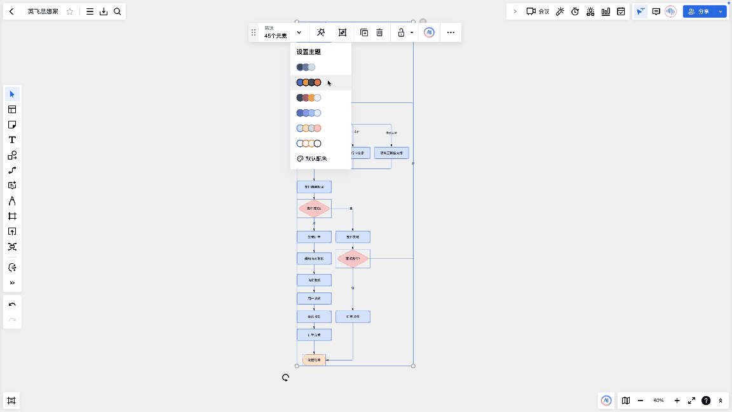The height and width of the screenshot is (412, 732).
Task: Select the Text tool
Action: point(12,140)
